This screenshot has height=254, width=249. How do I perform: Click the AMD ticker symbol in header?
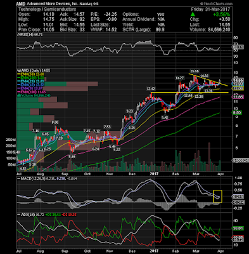(x=20, y=4)
